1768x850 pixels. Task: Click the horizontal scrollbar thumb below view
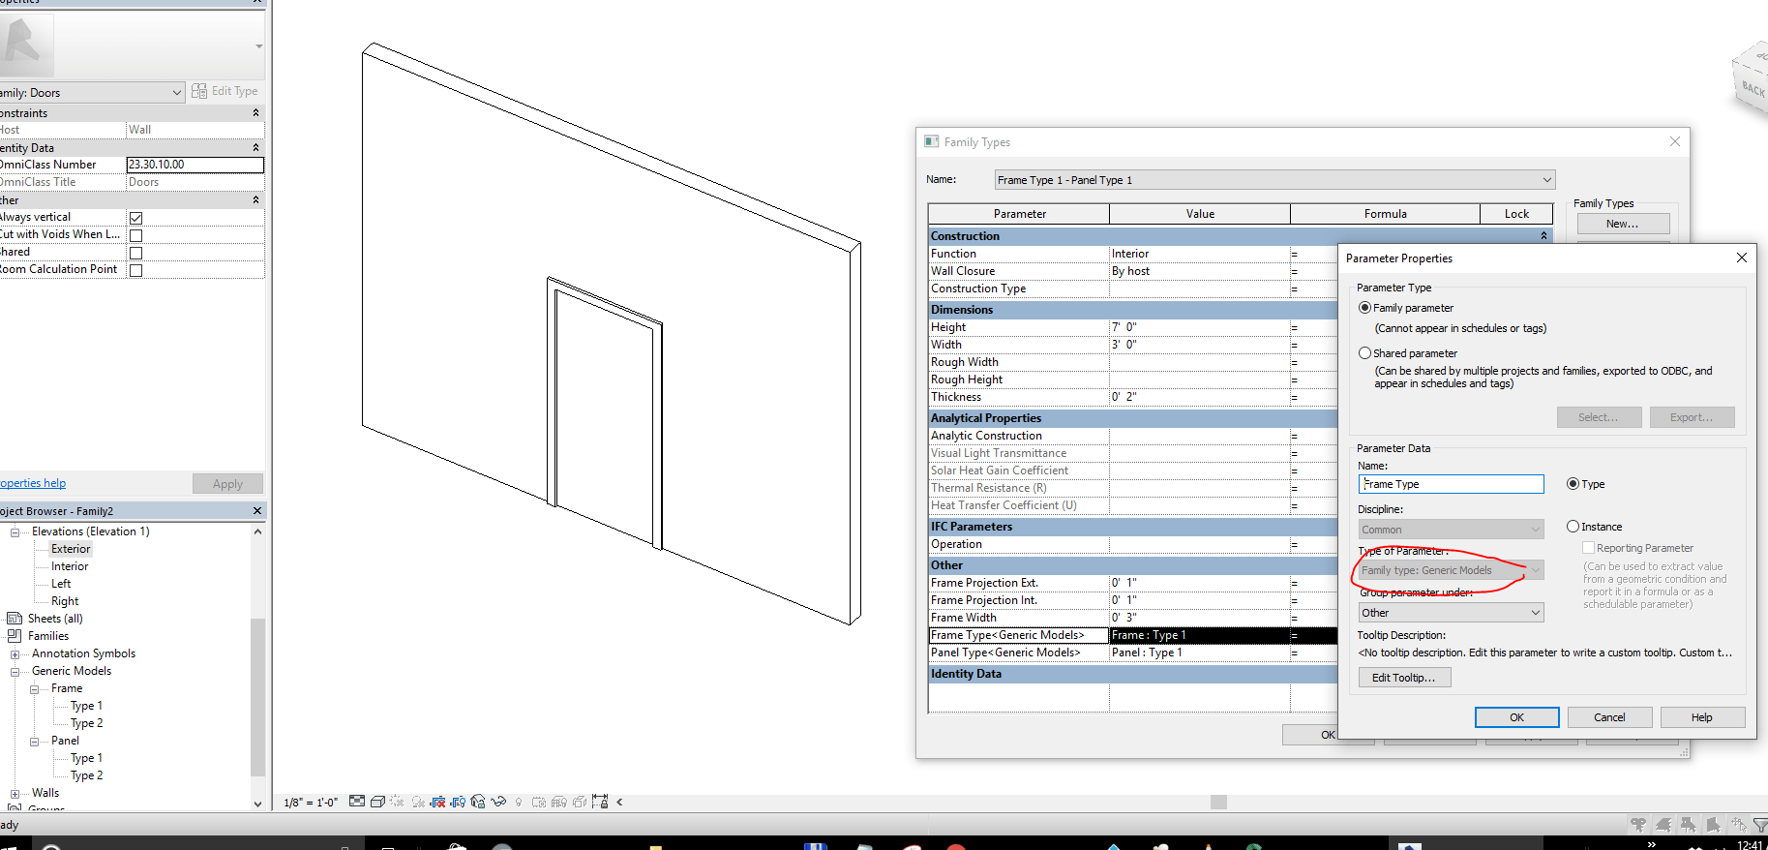1218,802
